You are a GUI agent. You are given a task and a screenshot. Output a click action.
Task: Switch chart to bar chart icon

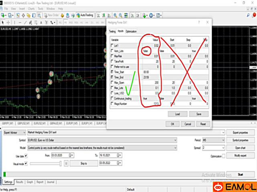(x=98, y=15)
